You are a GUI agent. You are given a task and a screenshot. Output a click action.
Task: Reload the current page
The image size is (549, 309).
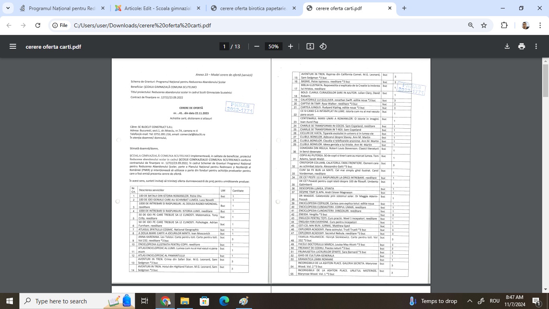[x=38, y=25]
